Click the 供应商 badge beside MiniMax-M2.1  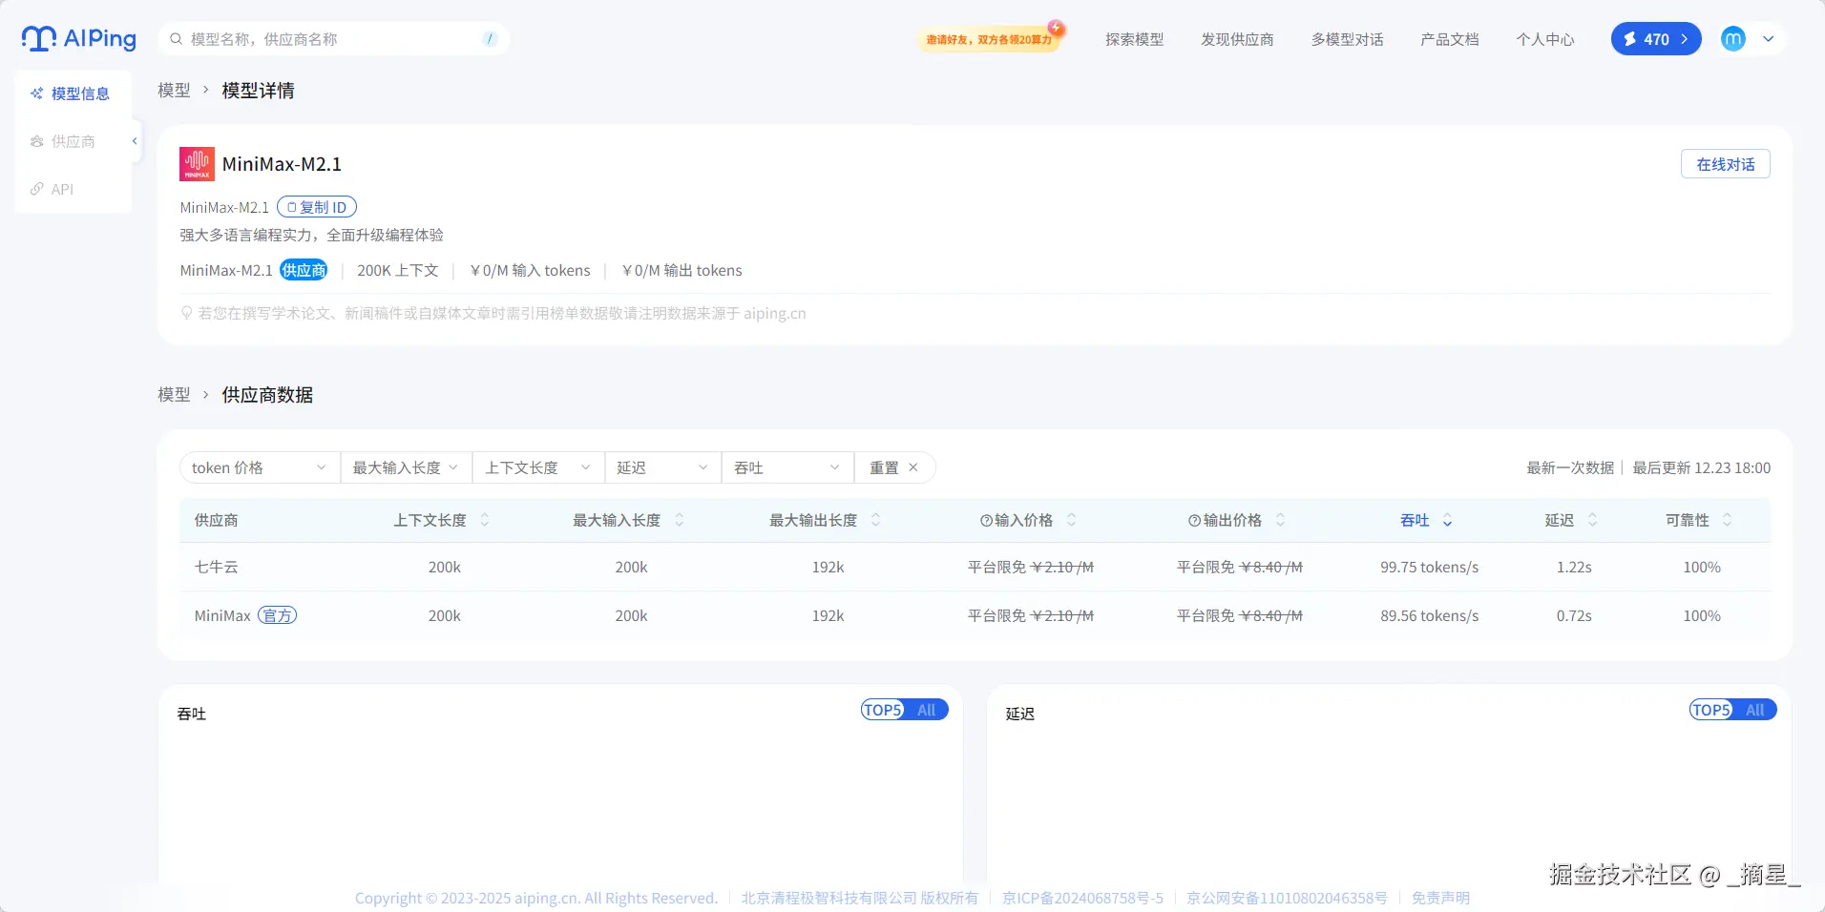304,270
